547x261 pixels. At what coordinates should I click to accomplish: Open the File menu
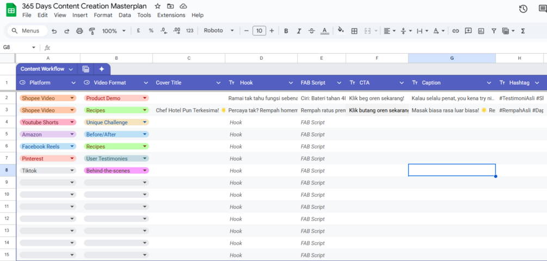pyautogui.click(x=27, y=15)
